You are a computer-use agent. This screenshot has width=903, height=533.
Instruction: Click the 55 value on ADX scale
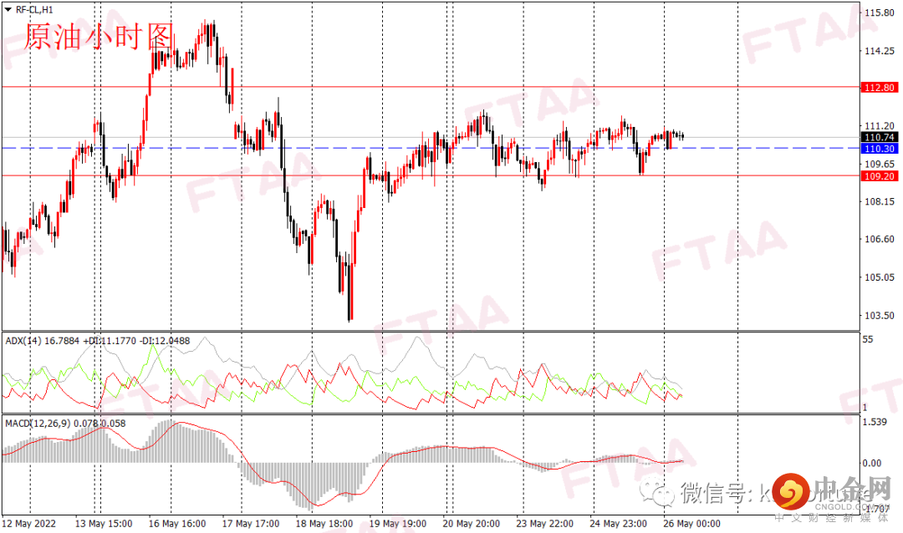tap(868, 340)
